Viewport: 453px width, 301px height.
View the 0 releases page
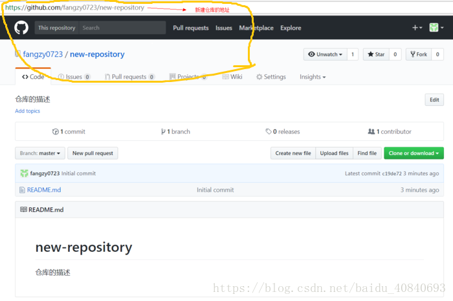pos(283,132)
